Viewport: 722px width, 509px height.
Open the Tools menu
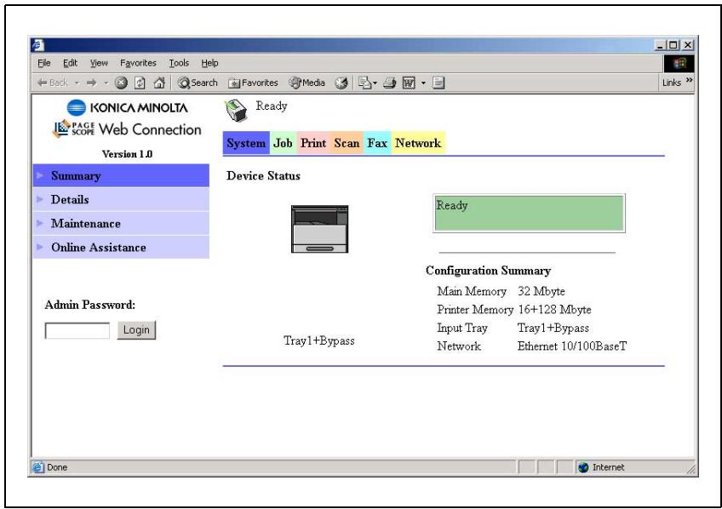[179, 63]
